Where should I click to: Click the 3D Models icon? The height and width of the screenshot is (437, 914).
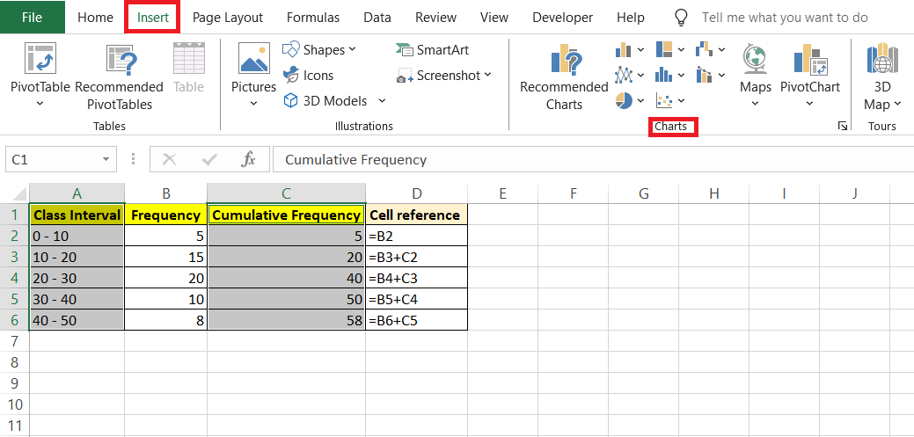coord(290,101)
